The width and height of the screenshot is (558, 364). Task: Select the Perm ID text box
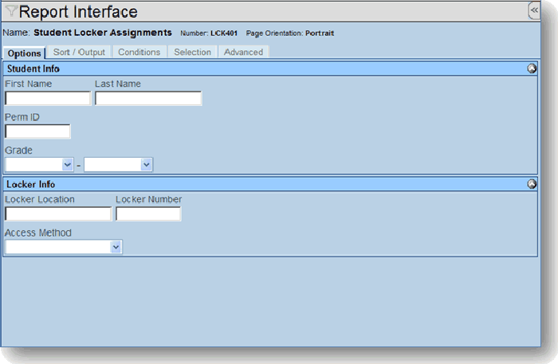pyautogui.click(x=37, y=131)
